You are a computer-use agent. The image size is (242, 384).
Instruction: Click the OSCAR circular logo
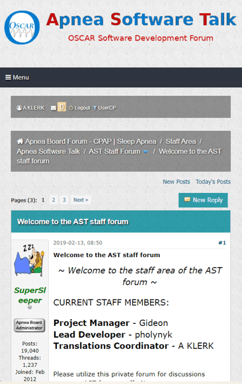coord(22,28)
